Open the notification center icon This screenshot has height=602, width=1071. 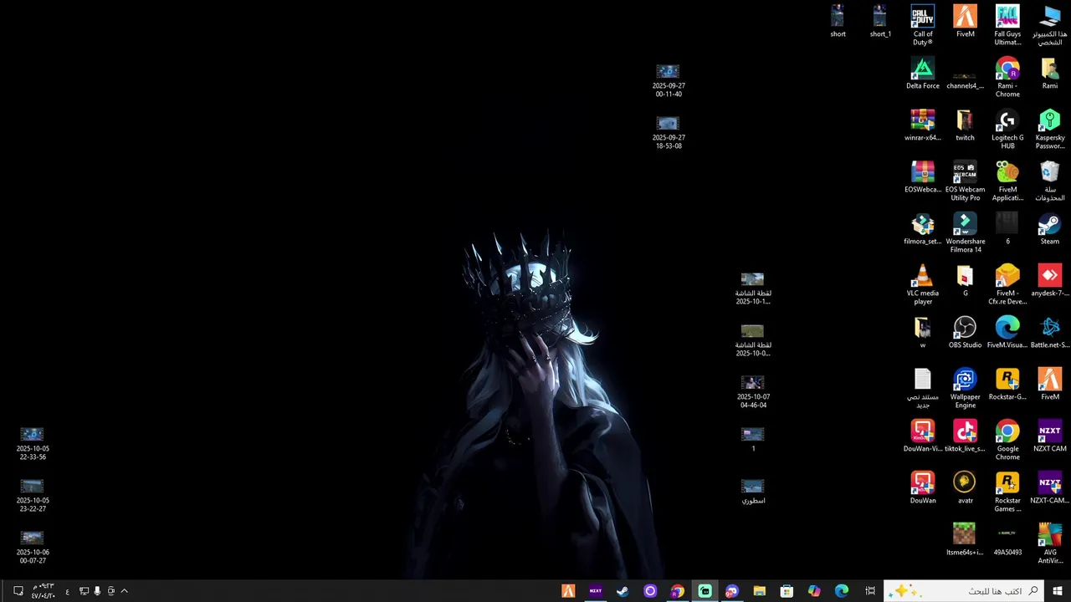pos(18,591)
